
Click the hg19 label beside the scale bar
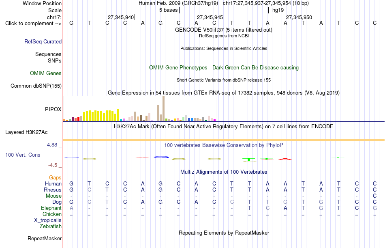(278, 10)
